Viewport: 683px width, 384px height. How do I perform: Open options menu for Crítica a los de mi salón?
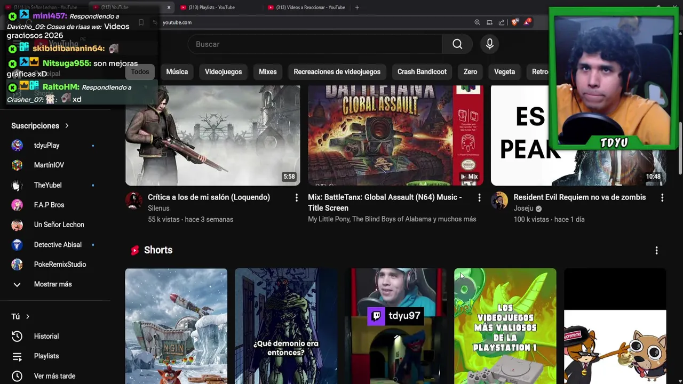coord(297,198)
